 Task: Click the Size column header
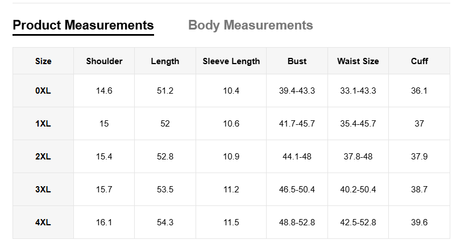43,61
